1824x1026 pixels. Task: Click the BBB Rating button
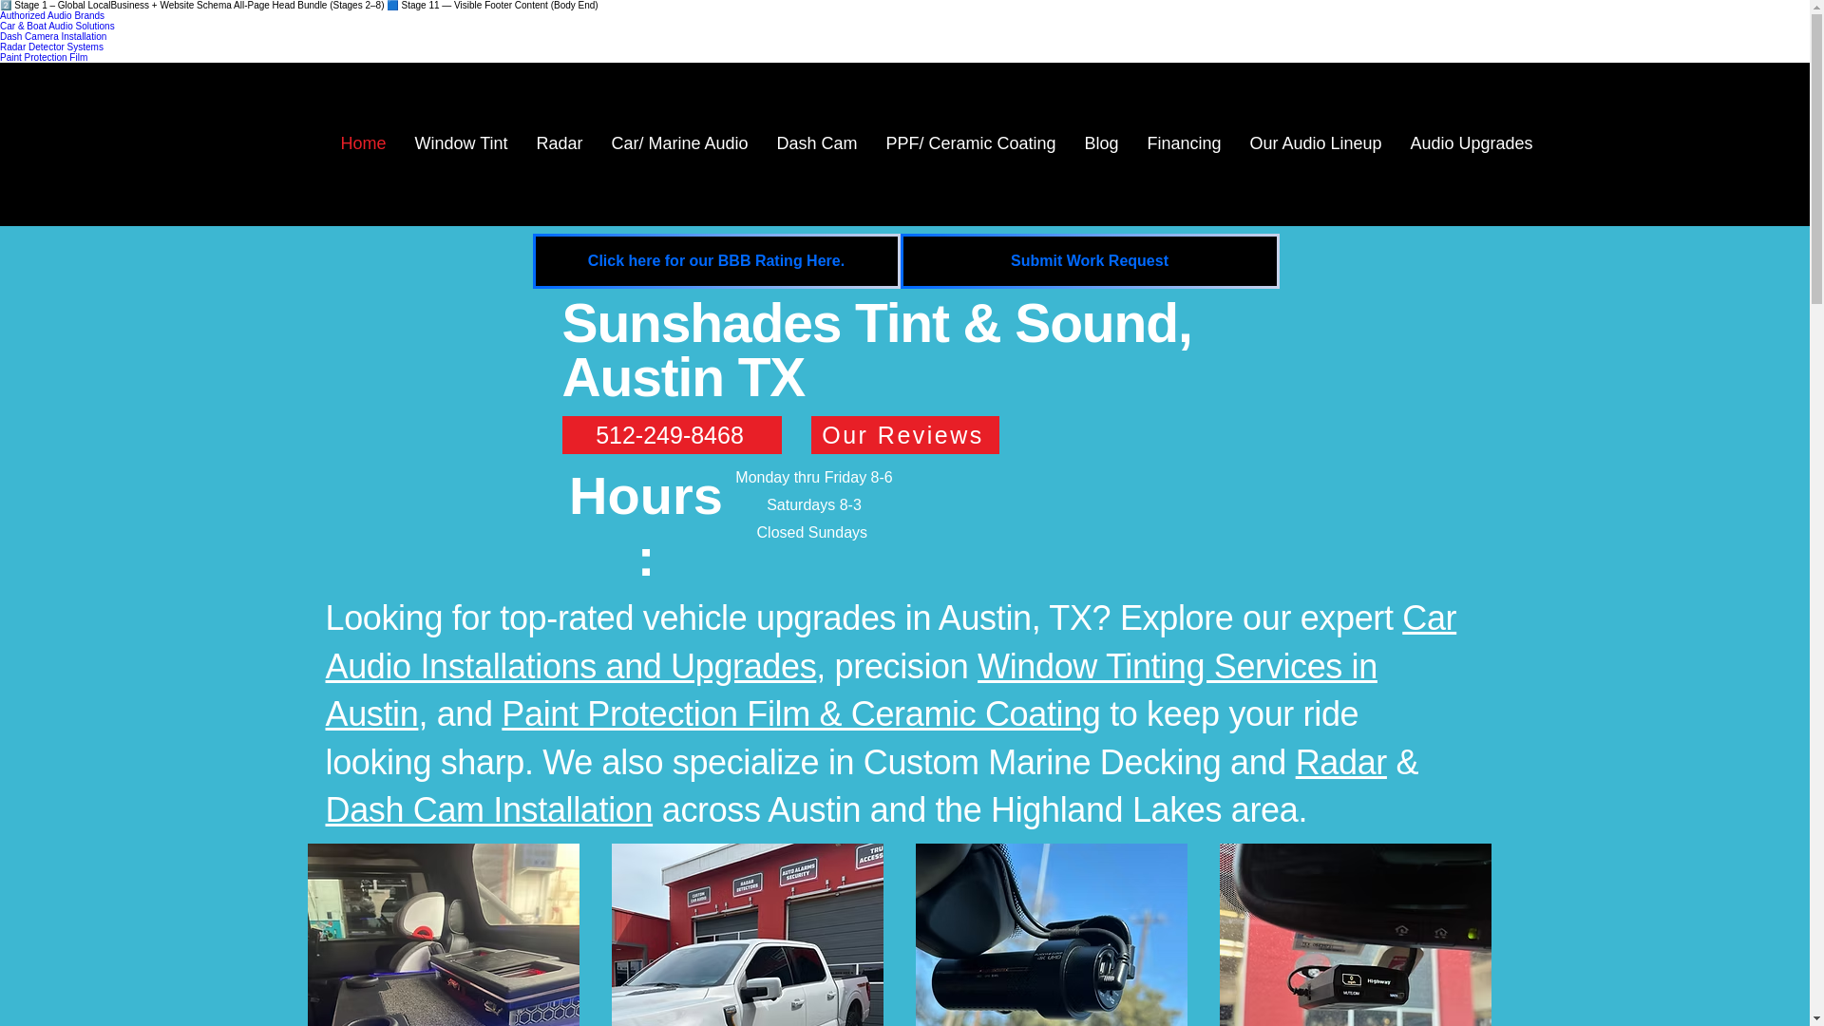click(715, 261)
